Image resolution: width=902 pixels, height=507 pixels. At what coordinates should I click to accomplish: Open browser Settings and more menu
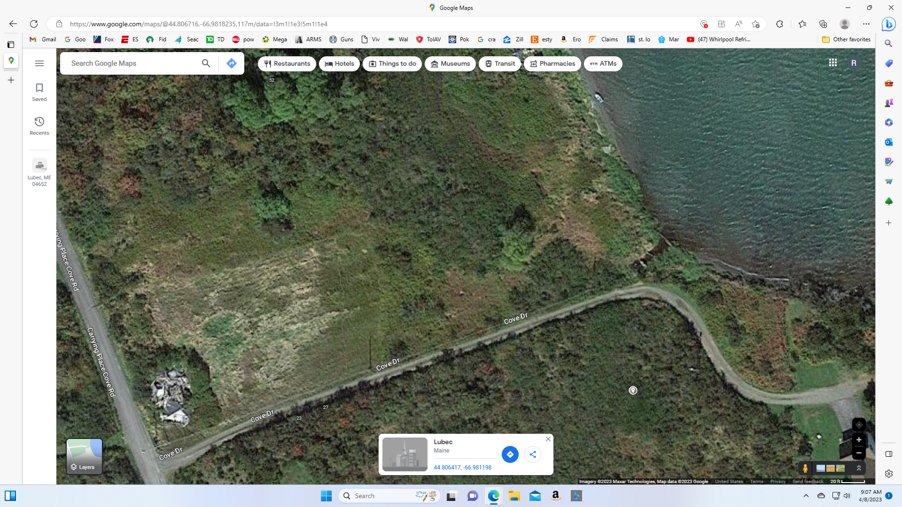pos(866,24)
